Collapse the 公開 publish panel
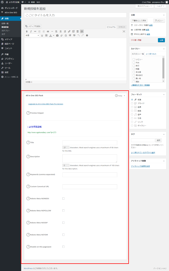Viewport: 169px width, 271px height. coord(164,15)
